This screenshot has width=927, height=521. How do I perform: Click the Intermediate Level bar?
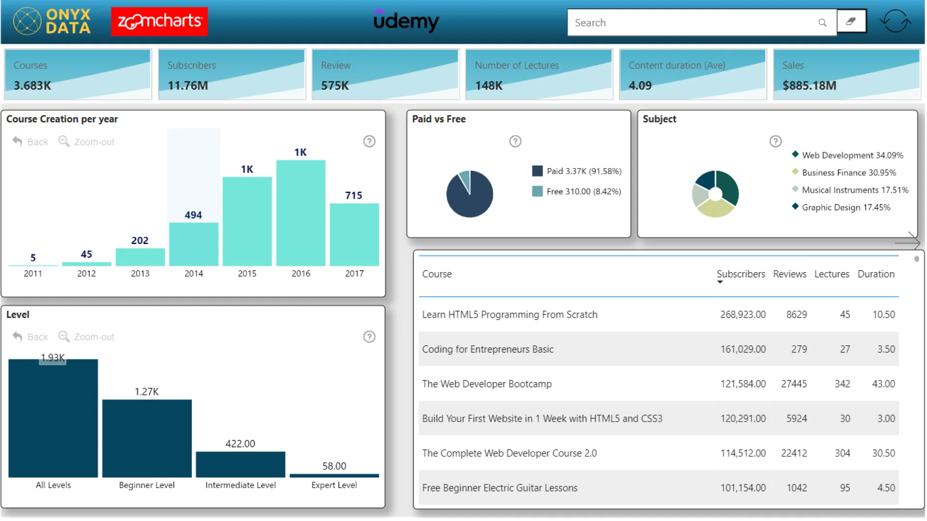pos(240,465)
